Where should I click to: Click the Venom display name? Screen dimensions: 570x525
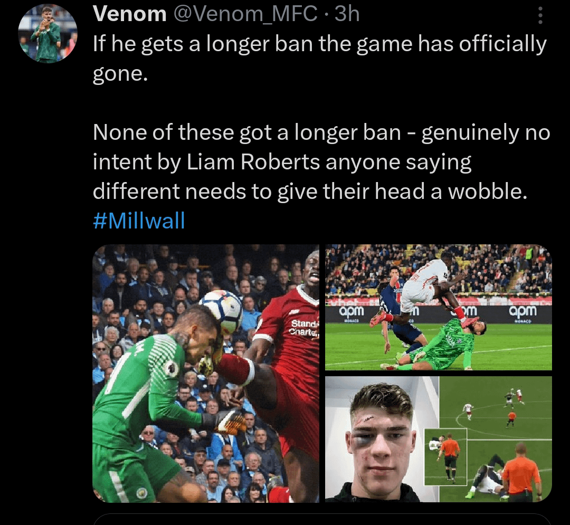(129, 14)
